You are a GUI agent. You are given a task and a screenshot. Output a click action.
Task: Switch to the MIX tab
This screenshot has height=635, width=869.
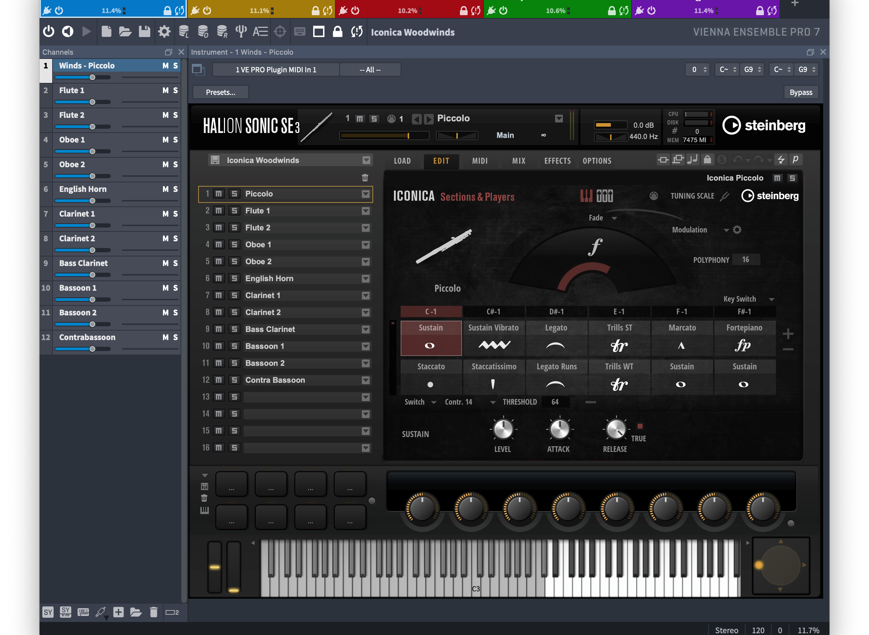coord(519,161)
